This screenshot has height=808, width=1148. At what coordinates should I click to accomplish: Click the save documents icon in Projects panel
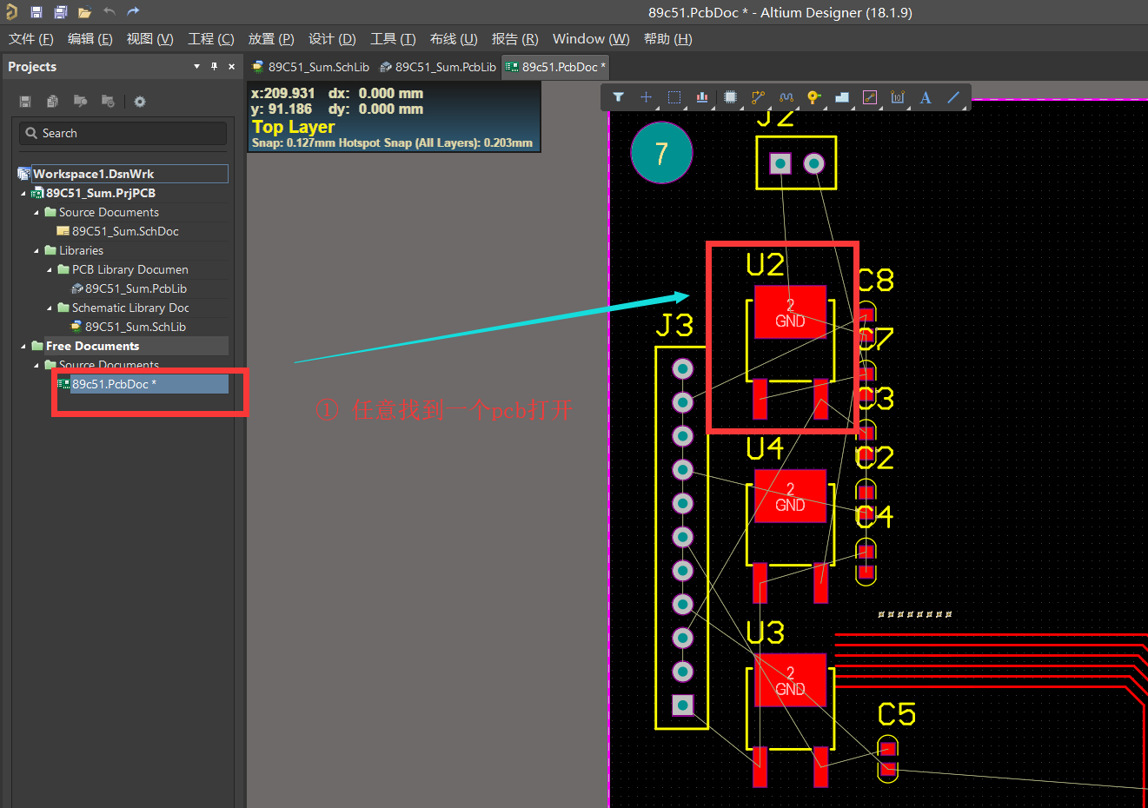24,102
